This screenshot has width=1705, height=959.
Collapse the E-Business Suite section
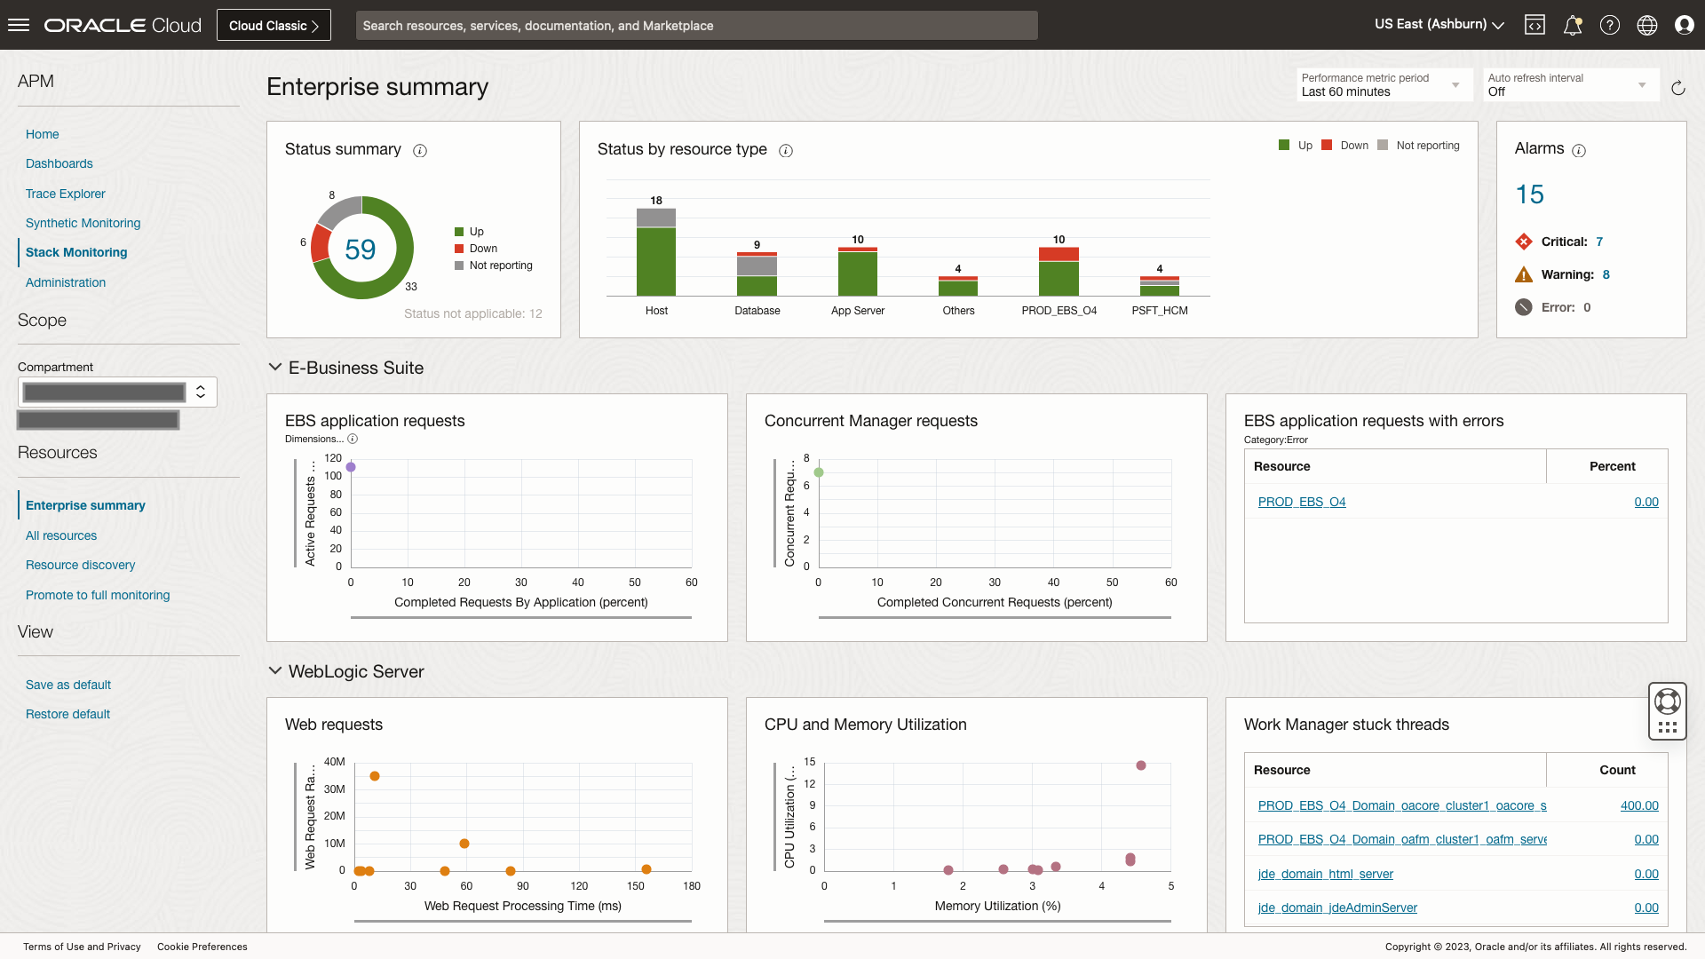tap(274, 367)
